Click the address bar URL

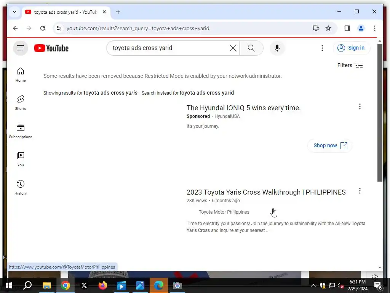tap(137, 28)
